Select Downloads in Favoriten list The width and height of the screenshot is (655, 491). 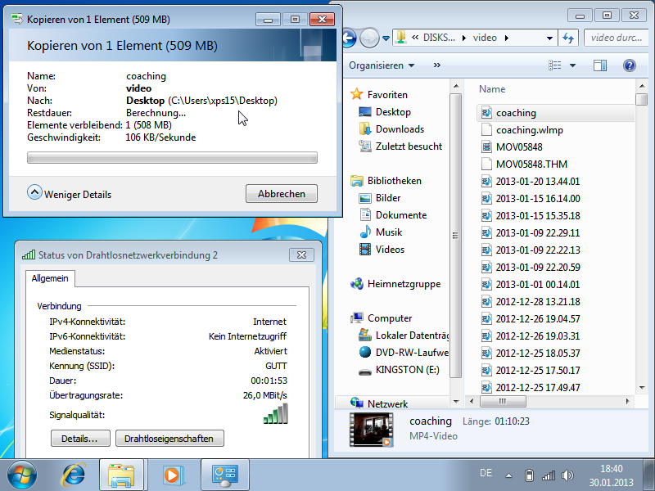400,129
